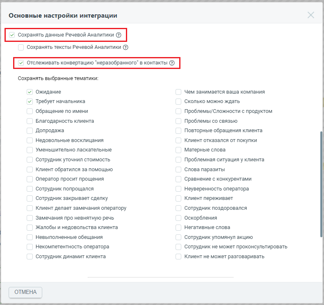
Task: Check the Допродажа topic
Action: tap(30, 131)
